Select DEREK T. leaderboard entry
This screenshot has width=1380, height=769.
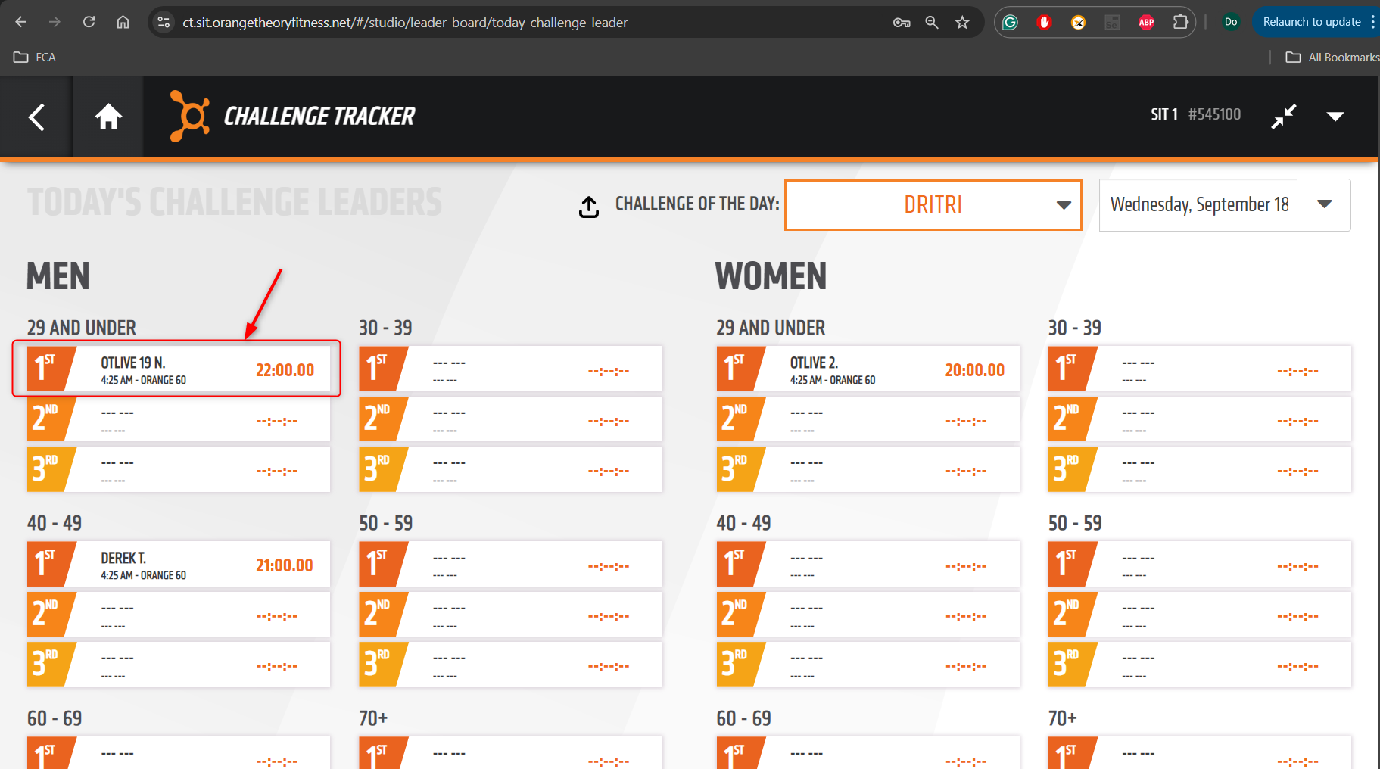[x=179, y=564]
